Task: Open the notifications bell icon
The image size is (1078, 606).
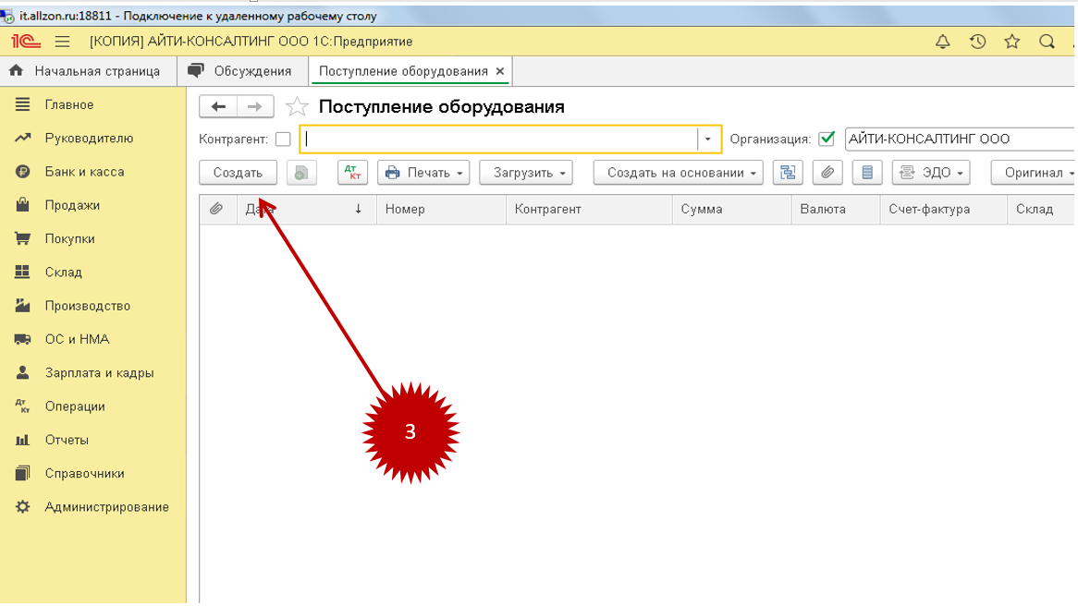Action: coord(943,42)
